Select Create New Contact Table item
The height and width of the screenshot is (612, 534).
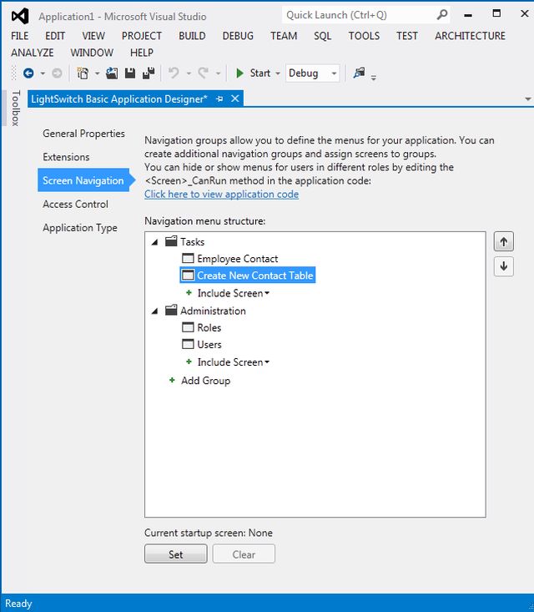click(x=248, y=276)
